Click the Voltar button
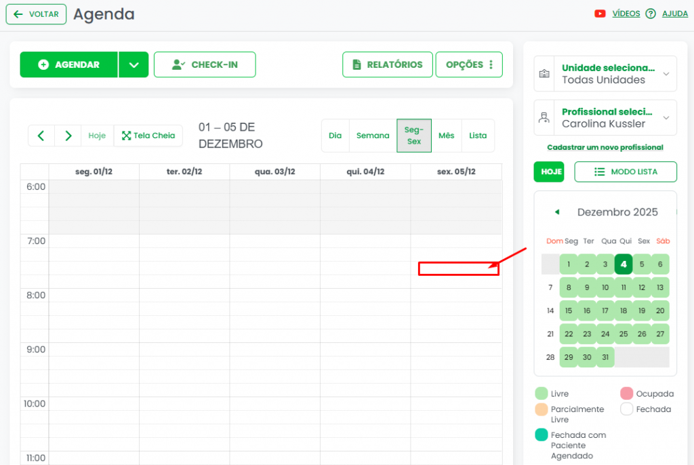Image resolution: width=694 pixels, height=465 pixels. click(37, 14)
